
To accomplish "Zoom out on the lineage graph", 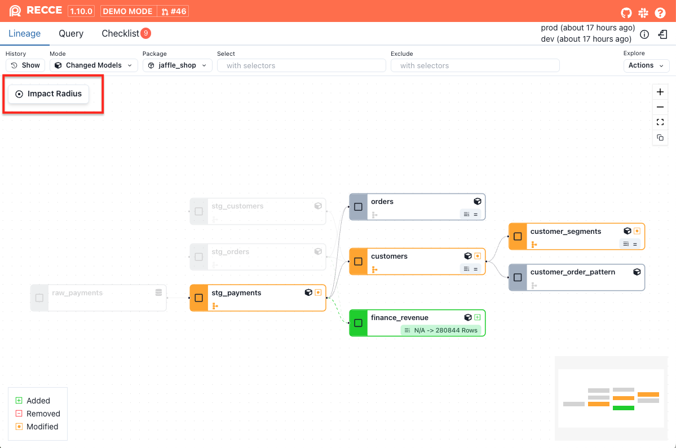I will (x=660, y=107).
